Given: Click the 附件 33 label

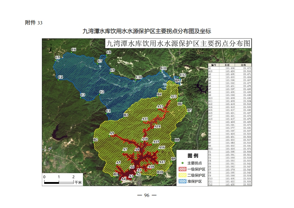Looking at the screenshot, I should coord(34,23).
